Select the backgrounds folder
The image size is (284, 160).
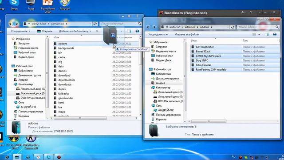click(x=66, y=48)
